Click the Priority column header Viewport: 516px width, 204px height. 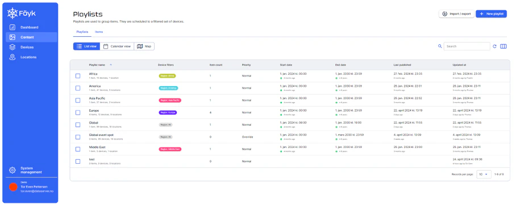(246, 65)
